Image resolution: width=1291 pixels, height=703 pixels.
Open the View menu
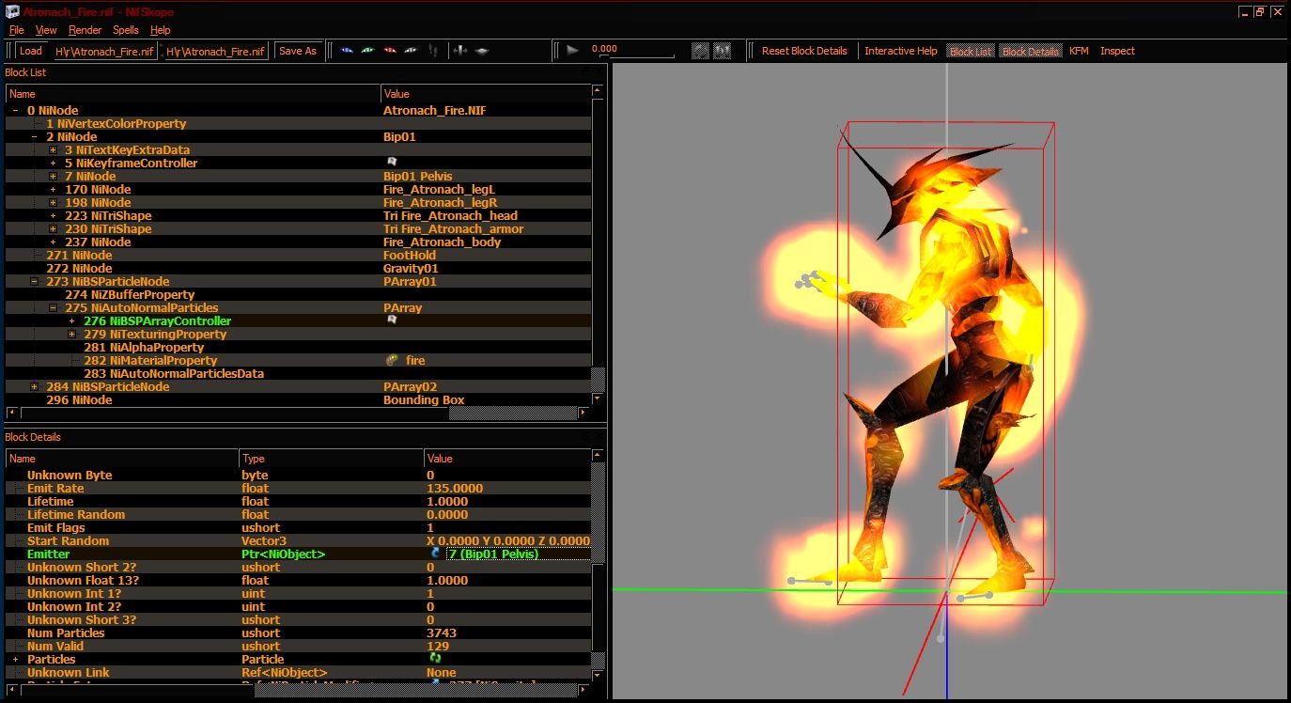tap(46, 30)
